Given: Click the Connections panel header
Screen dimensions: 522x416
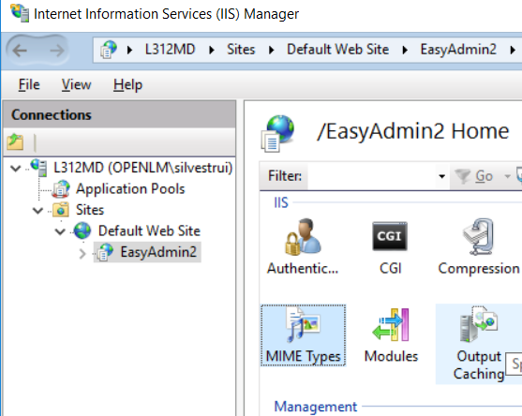Looking at the screenshot, I should point(119,115).
